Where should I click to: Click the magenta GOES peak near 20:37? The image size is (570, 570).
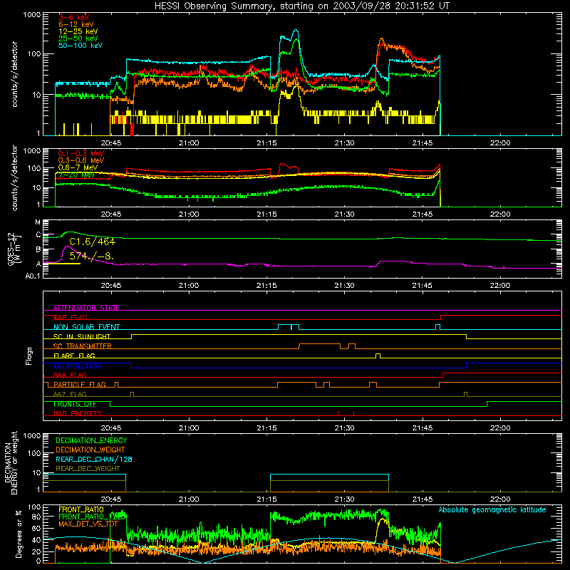pyautogui.click(x=67, y=247)
